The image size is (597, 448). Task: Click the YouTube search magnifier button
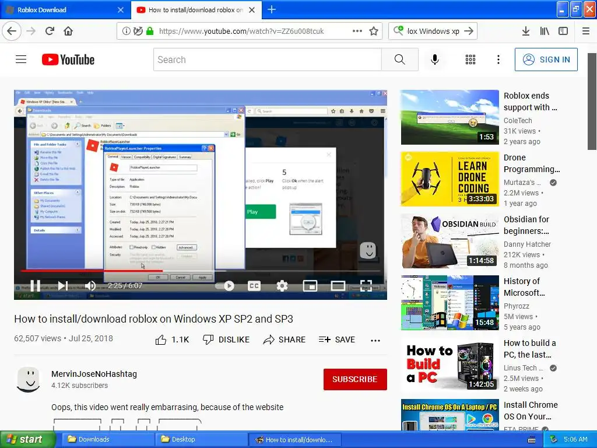[399, 60]
